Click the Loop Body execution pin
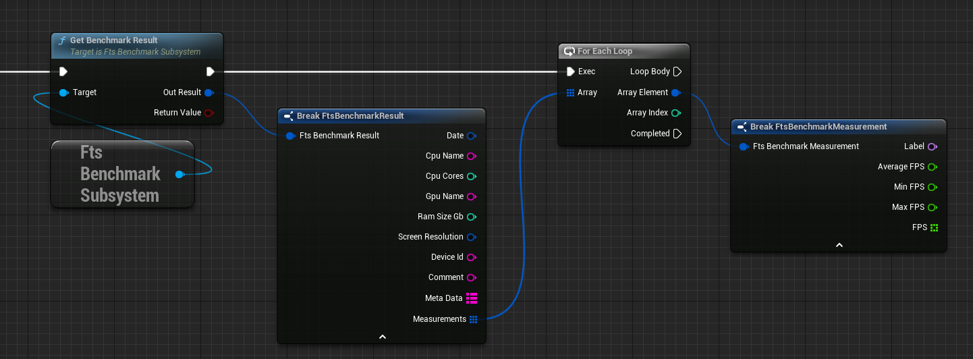The width and height of the screenshot is (973, 359). 677,72
